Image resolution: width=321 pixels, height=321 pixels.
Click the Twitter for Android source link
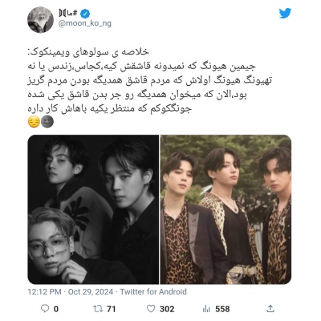pos(153,291)
